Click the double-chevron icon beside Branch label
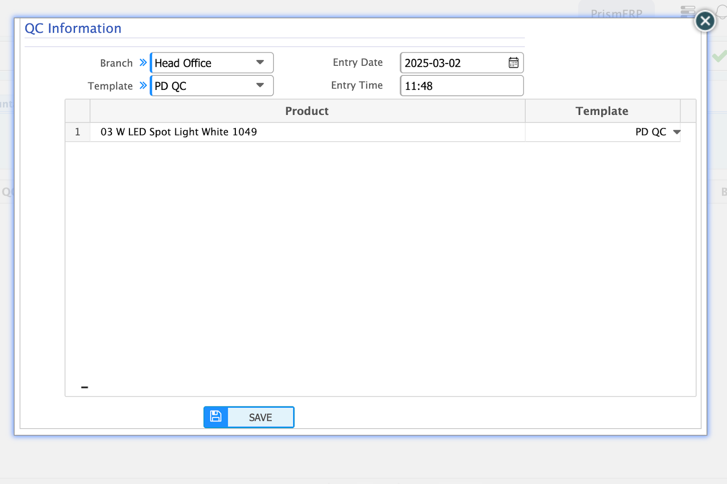727x484 pixels. (143, 63)
